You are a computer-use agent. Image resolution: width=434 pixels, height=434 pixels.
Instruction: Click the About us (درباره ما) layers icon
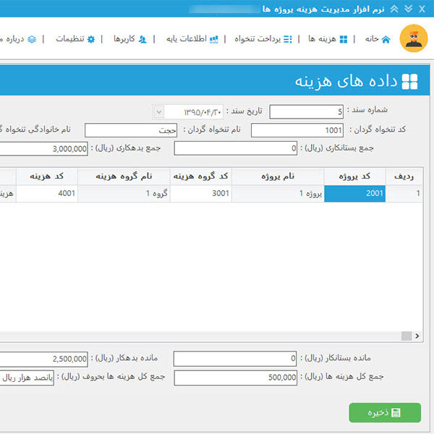(31, 39)
